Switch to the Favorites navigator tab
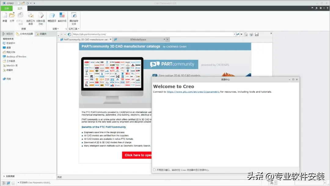The image size is (330, 186). 41,34
